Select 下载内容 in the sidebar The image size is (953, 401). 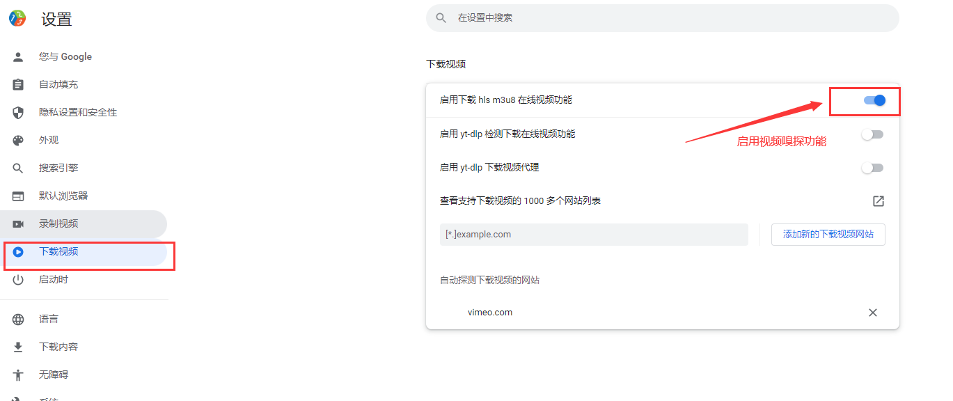coord(58,347)
